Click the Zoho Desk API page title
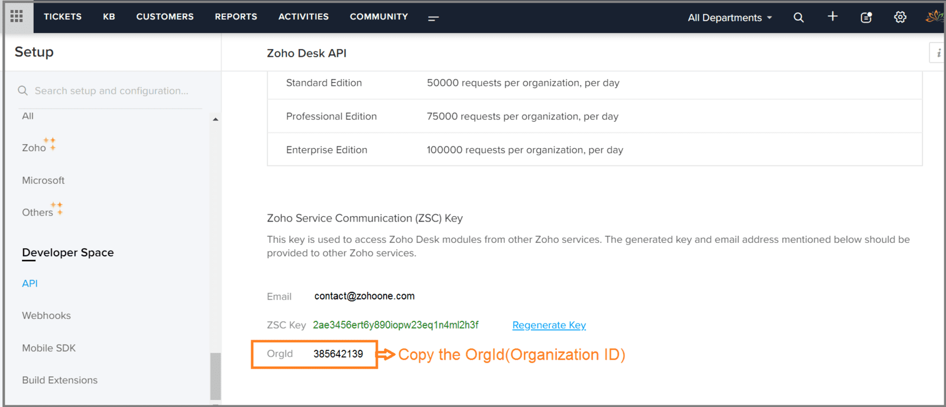The height and width of the screenshot is (407, 946). [x=307, y=53]
